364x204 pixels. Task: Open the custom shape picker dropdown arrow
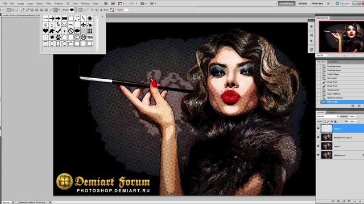tap(76, 10)
